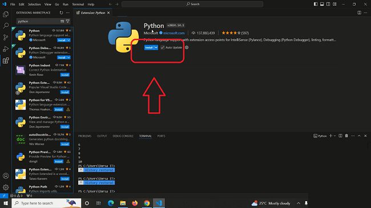Open the View menu

point(48,4)
